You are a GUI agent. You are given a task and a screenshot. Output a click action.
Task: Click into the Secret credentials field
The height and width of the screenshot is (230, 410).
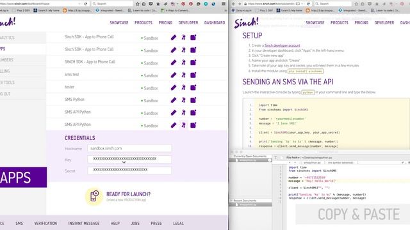click(129, 170)
